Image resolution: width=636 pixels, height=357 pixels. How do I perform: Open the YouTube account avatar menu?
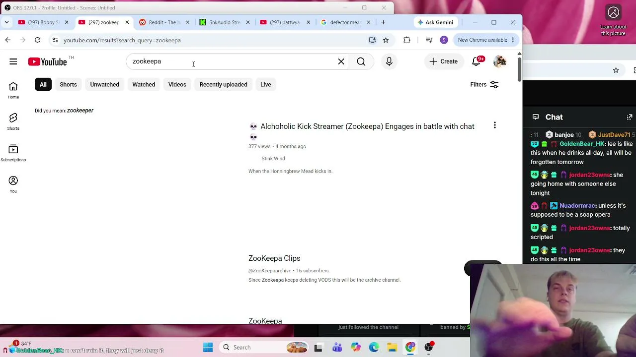click(x=500, y=61)
